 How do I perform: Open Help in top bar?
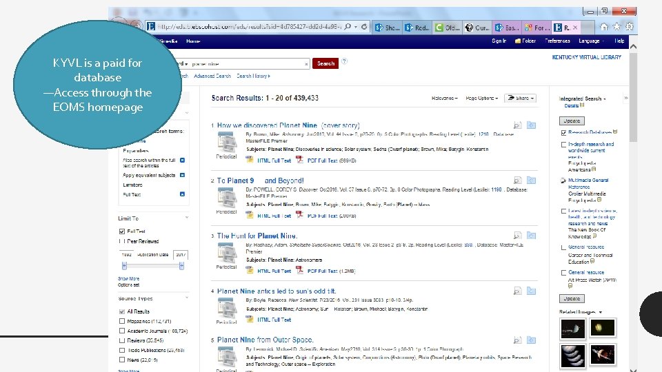tap(619, 41)
